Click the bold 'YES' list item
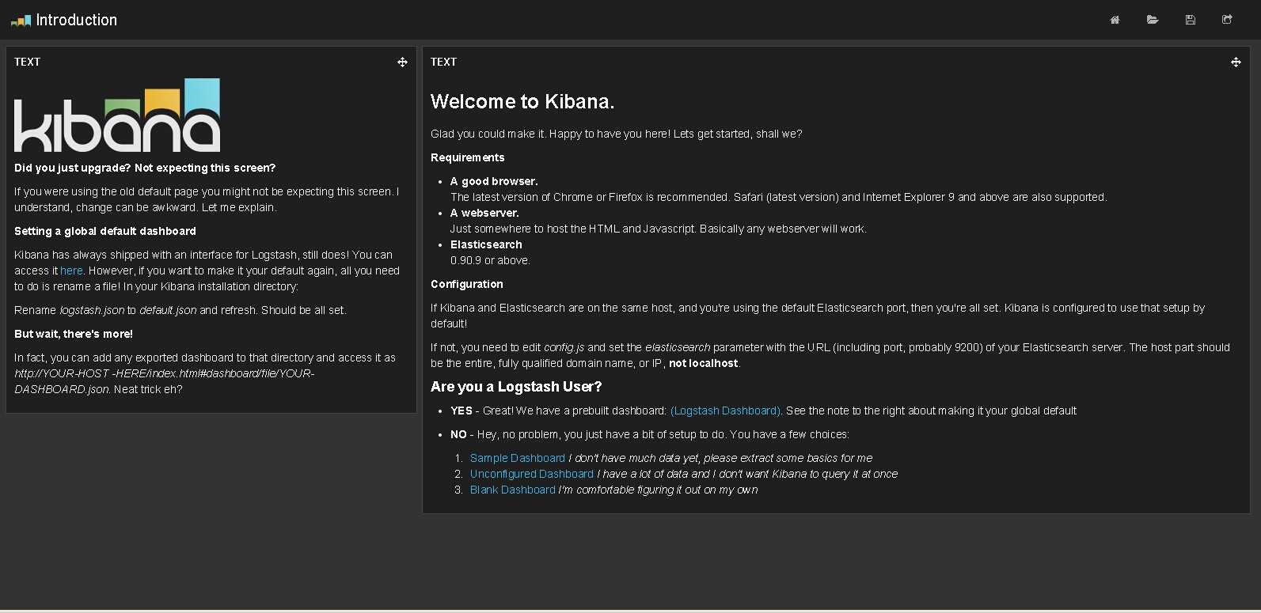Viewport: 1261px width, 613px height. point(461,411)
